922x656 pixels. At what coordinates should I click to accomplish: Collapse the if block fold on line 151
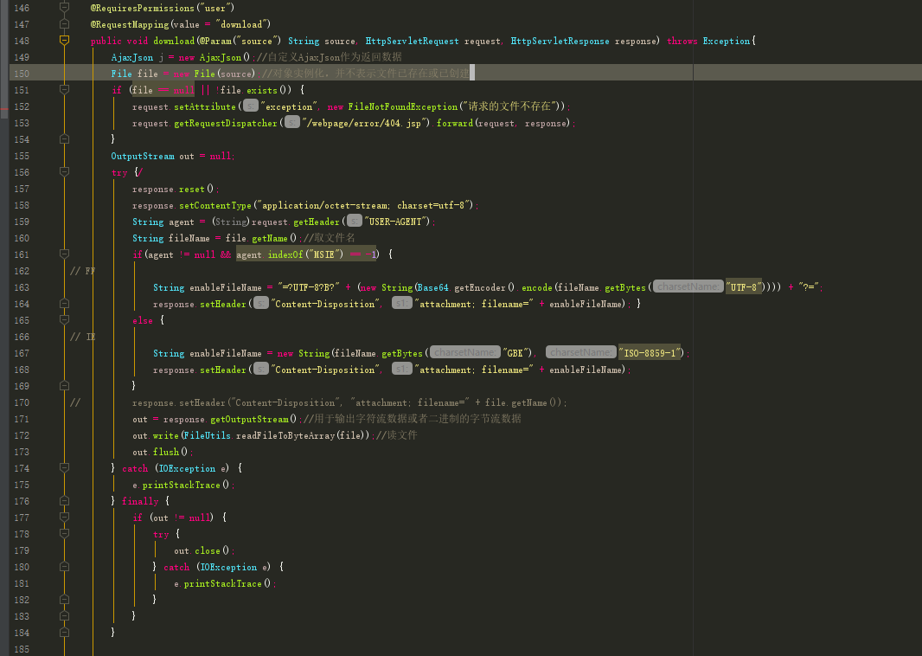click(65, 89)
